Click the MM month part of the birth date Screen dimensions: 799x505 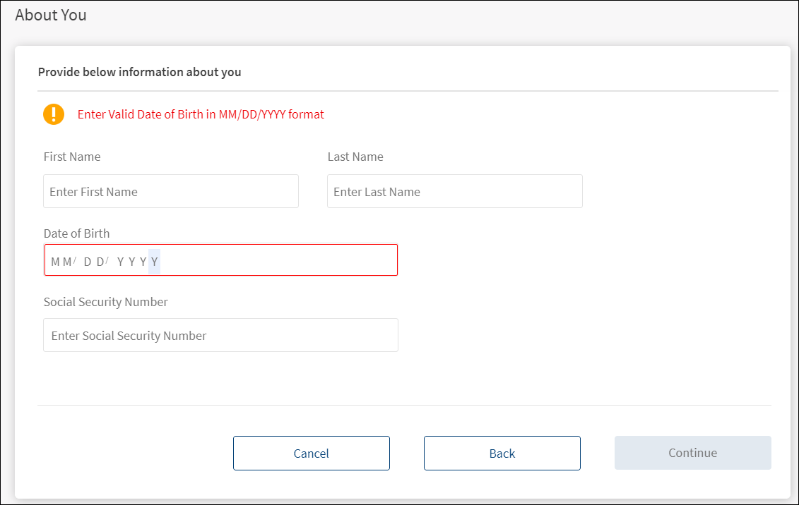click(61, 262)
